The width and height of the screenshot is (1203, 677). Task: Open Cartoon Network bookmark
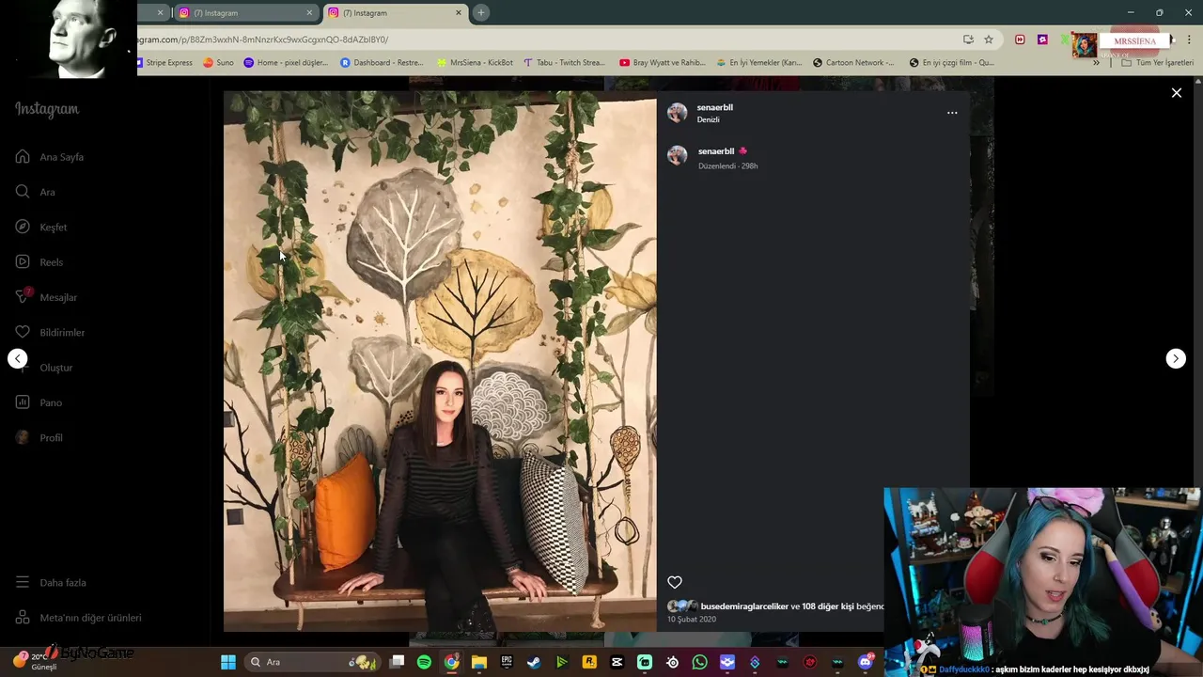853,63
